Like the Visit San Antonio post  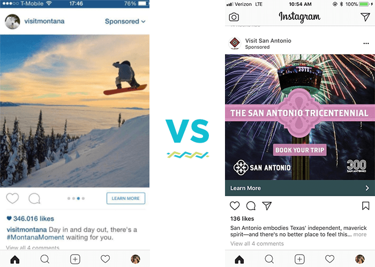coord(235,206)
